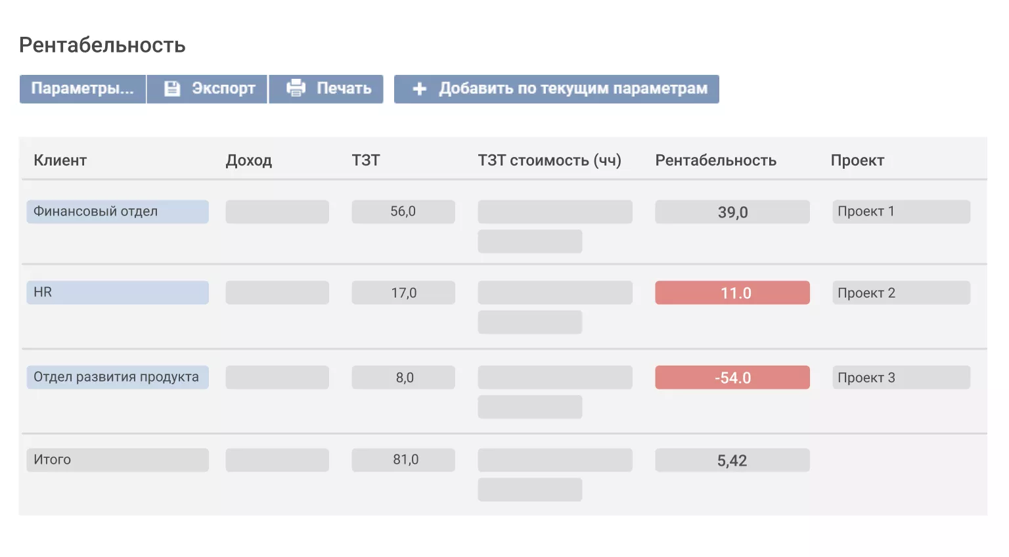1009x557 pixels.
Task: Click the plus icon to add
Action: (420, 89)
